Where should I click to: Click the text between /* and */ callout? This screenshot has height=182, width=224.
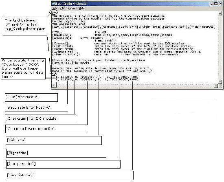(x=25, y=26)
